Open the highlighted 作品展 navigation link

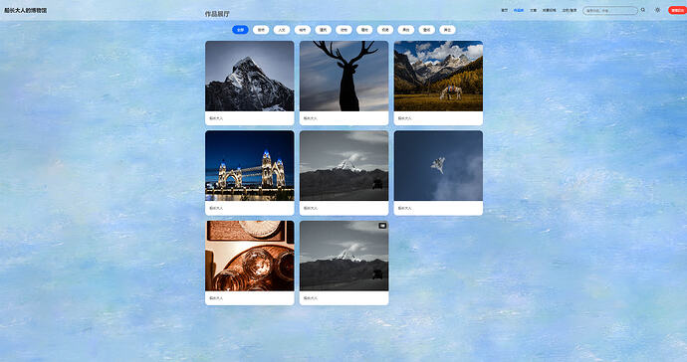click(519, 10)
